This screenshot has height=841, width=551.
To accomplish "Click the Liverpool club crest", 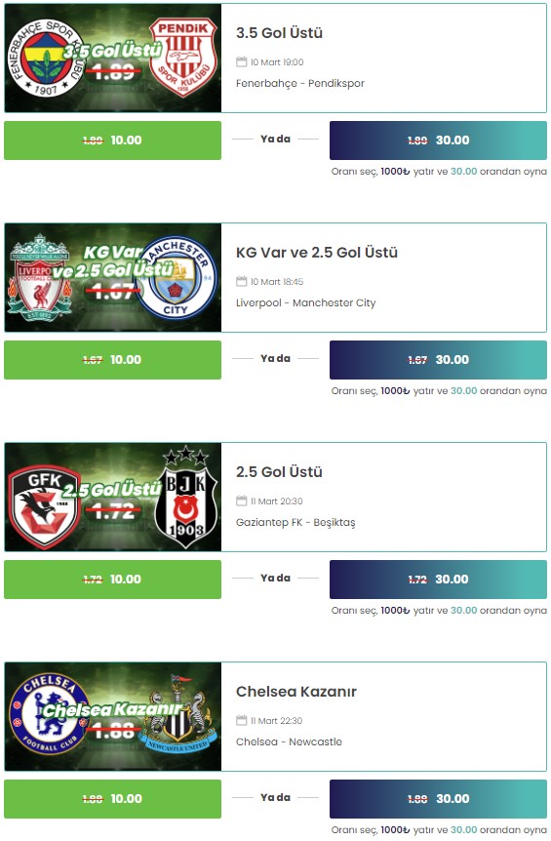I will [40, 277].
